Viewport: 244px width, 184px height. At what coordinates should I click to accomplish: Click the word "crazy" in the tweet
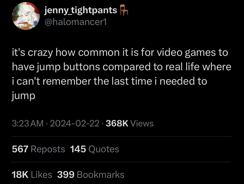tap(40, 53)
